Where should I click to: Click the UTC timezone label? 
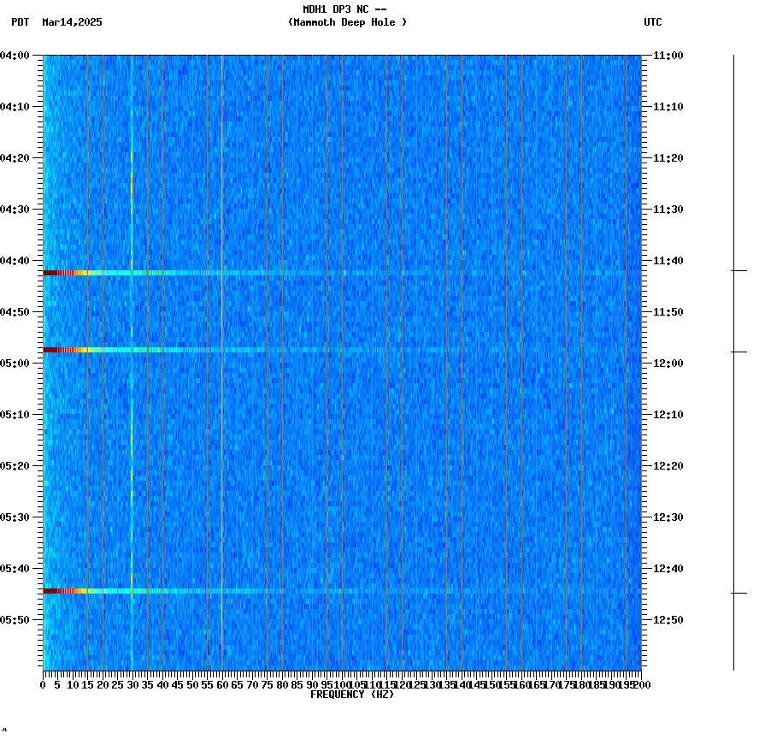(655, 23)
